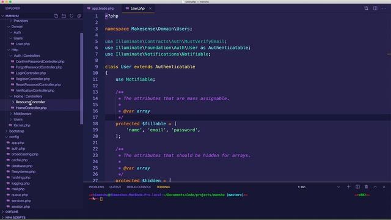This screenshot has width=391, height=220.
Task: Open cache.php config file
Action: pyautogui.click(x=20, y=160)
